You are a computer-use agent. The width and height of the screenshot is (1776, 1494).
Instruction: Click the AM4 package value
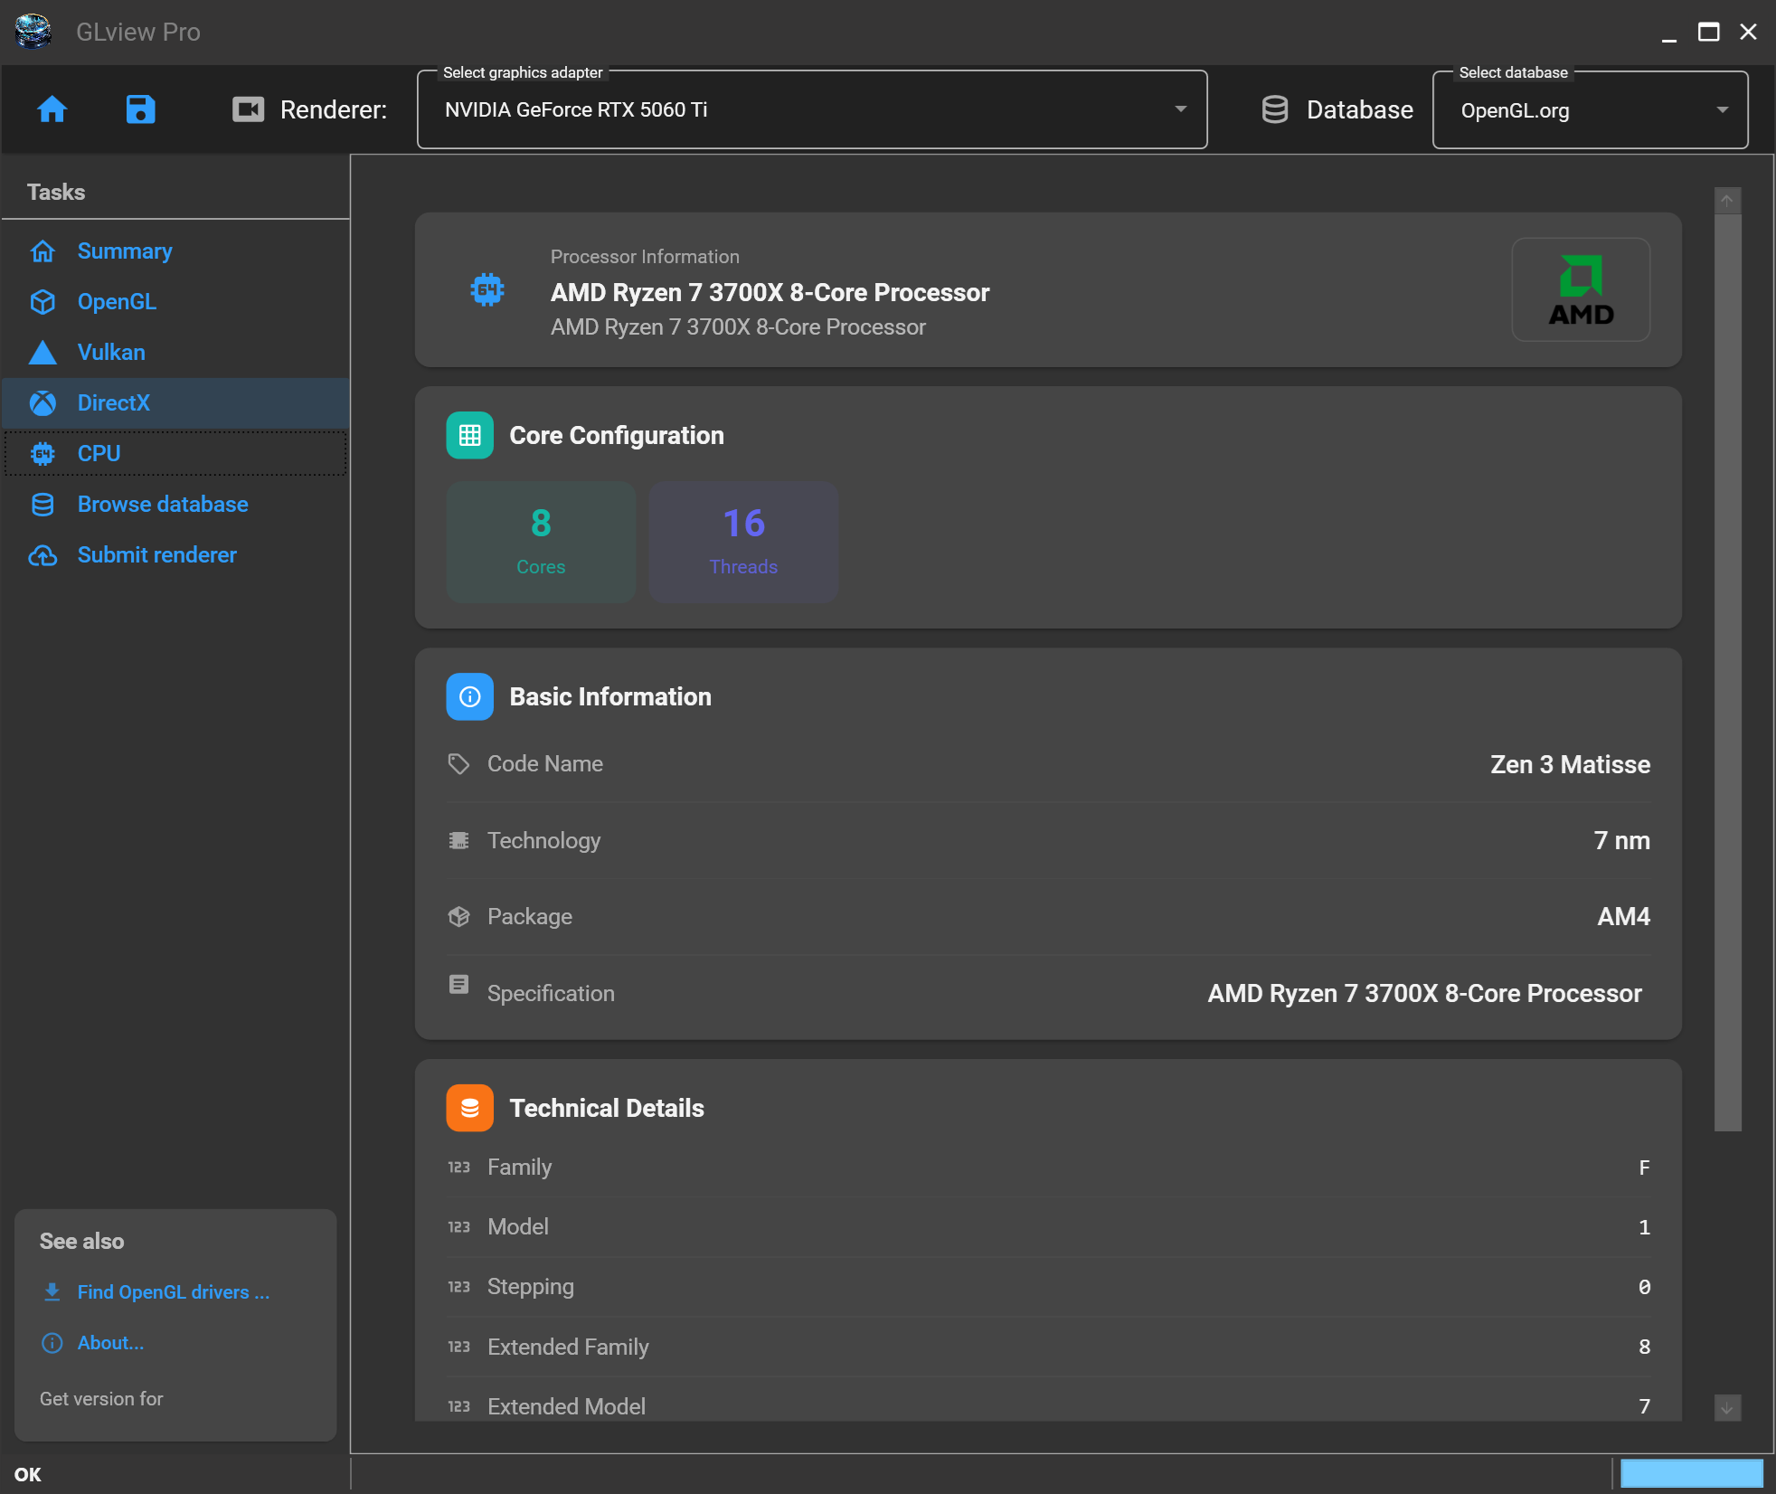point(1623,916)
